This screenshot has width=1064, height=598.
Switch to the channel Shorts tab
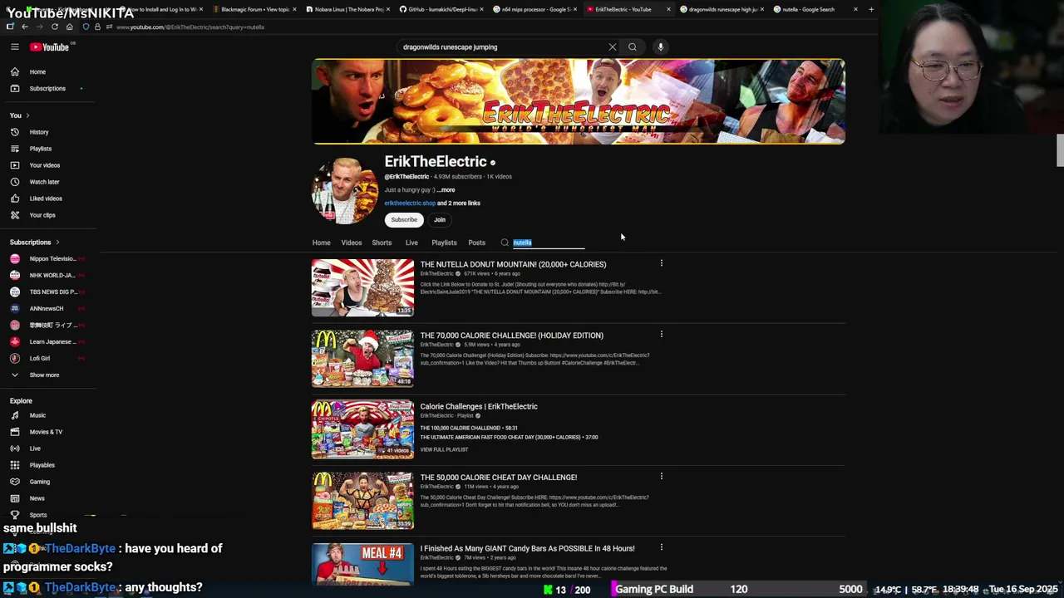(x=382, y=243)
